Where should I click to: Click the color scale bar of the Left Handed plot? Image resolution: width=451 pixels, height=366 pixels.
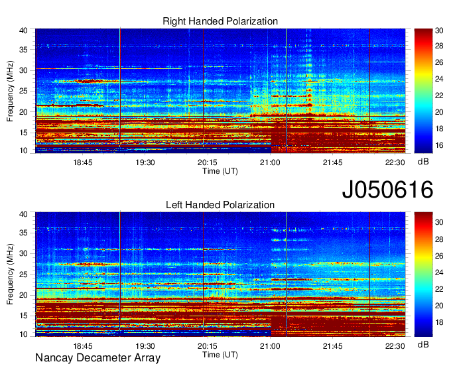423,274
